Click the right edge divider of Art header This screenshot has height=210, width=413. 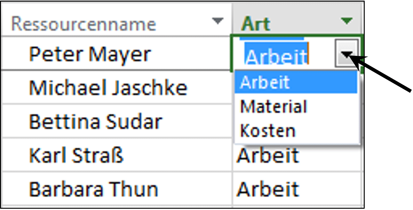pos(362,19)
